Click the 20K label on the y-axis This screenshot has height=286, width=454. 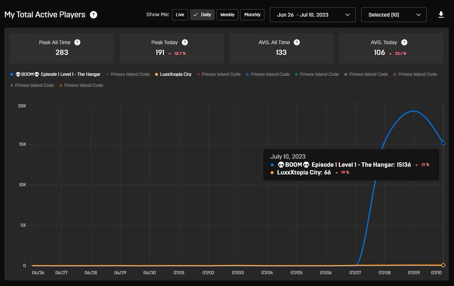(x=22, y=106)
